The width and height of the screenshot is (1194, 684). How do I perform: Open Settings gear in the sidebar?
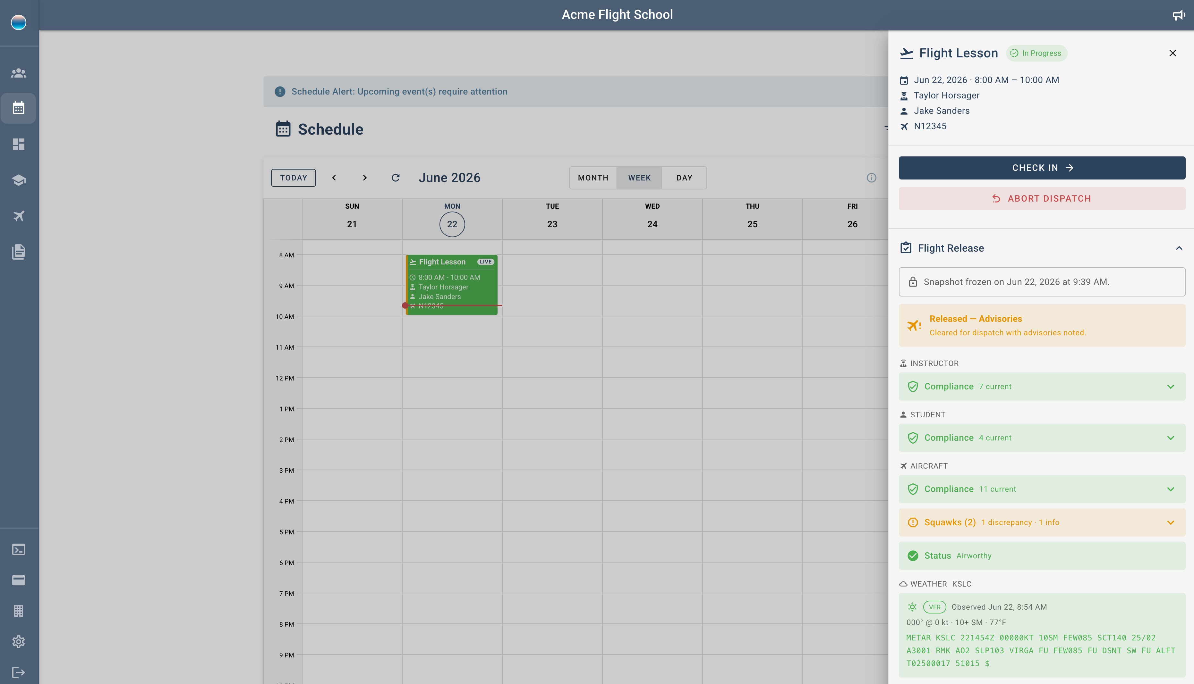coord(18,641)
